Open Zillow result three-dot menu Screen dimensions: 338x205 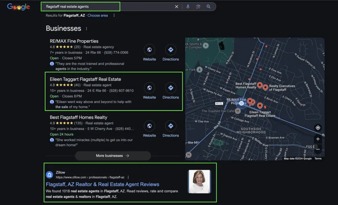pyautogui.click(x=128, y=177)
